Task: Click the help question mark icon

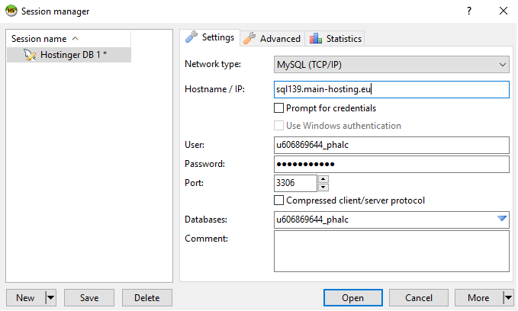Action: (x=469, y=11)
